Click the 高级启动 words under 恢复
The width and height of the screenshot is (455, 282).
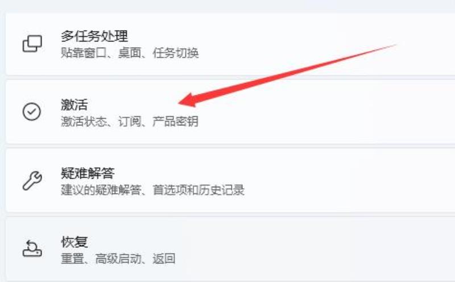pyautogui.click(x=118, y=259)
